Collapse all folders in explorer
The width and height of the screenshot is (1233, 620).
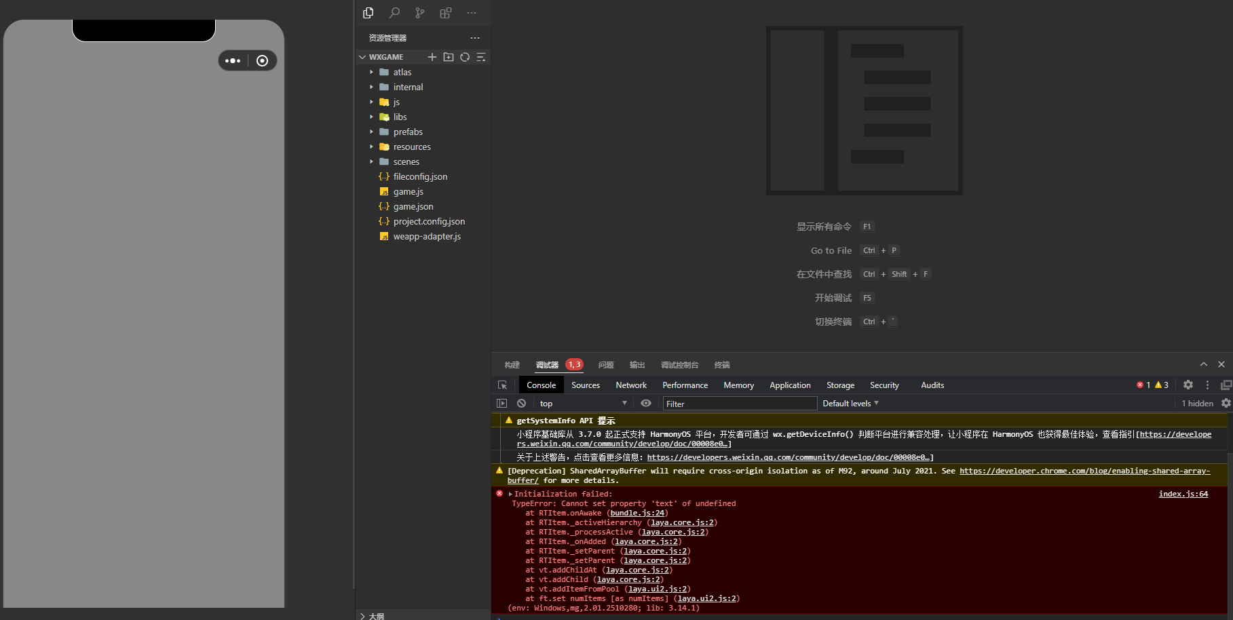(481, 57)
